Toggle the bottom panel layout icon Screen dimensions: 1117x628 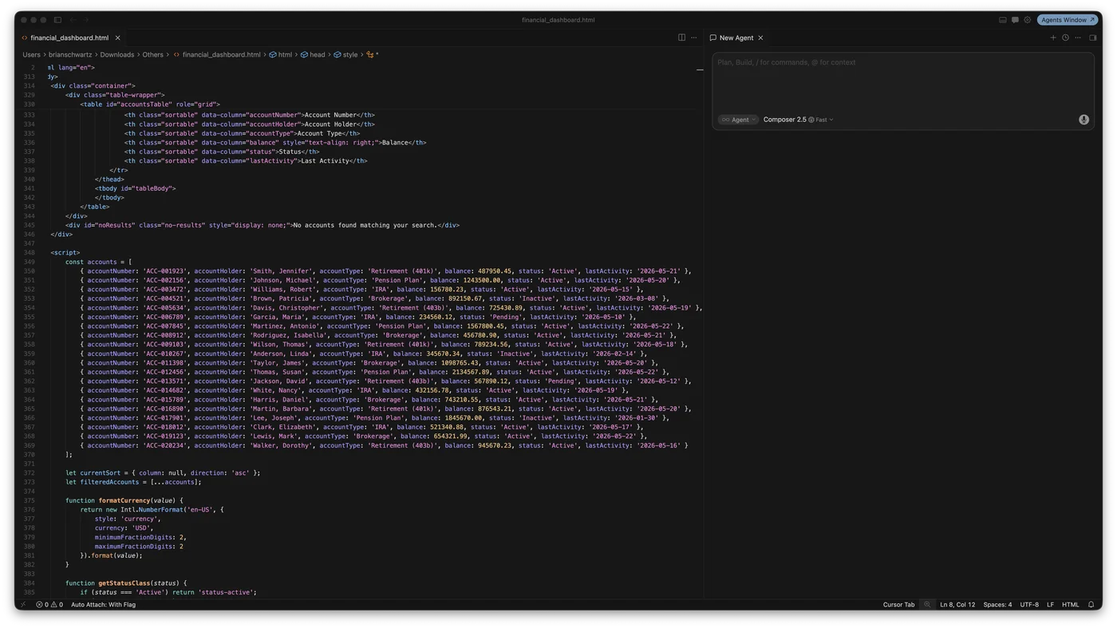[x=1003, y=20]
